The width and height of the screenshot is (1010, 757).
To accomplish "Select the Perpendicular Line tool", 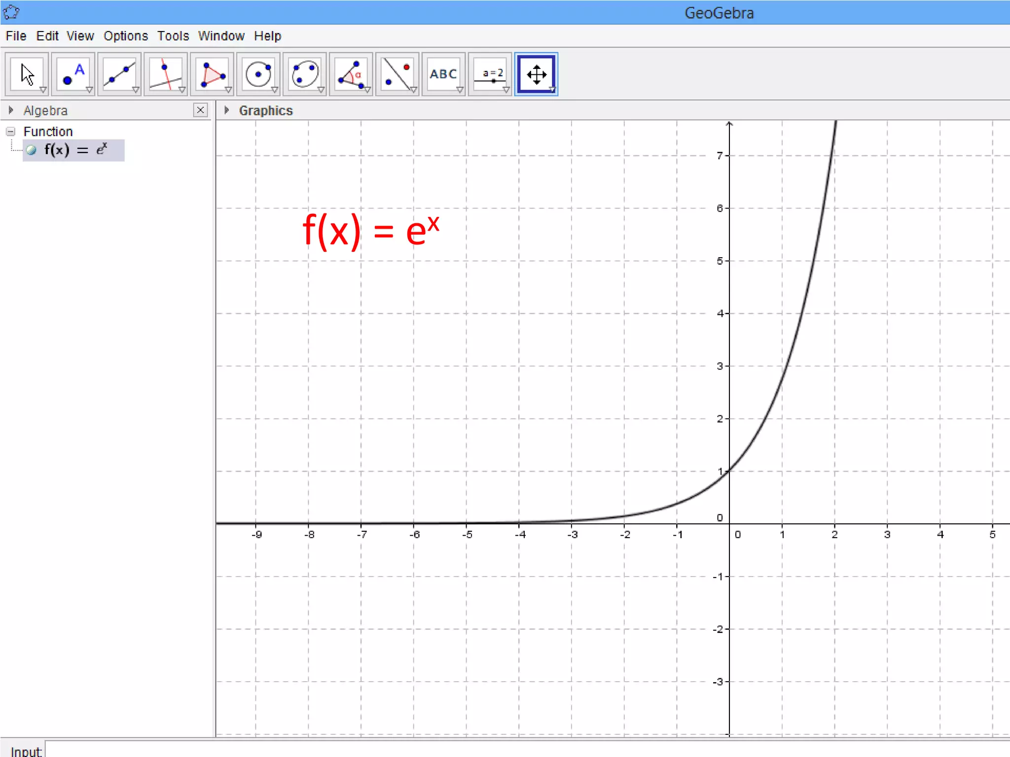I will 166,74.
